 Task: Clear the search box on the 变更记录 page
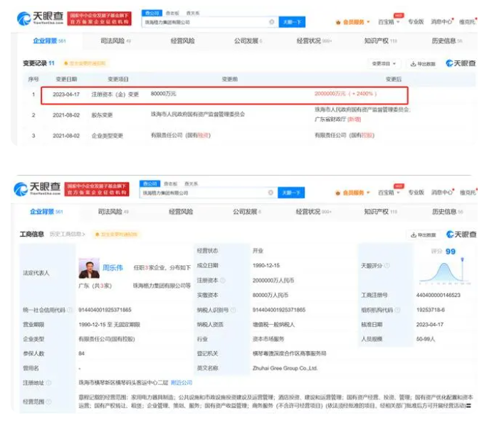pos(271,22)
